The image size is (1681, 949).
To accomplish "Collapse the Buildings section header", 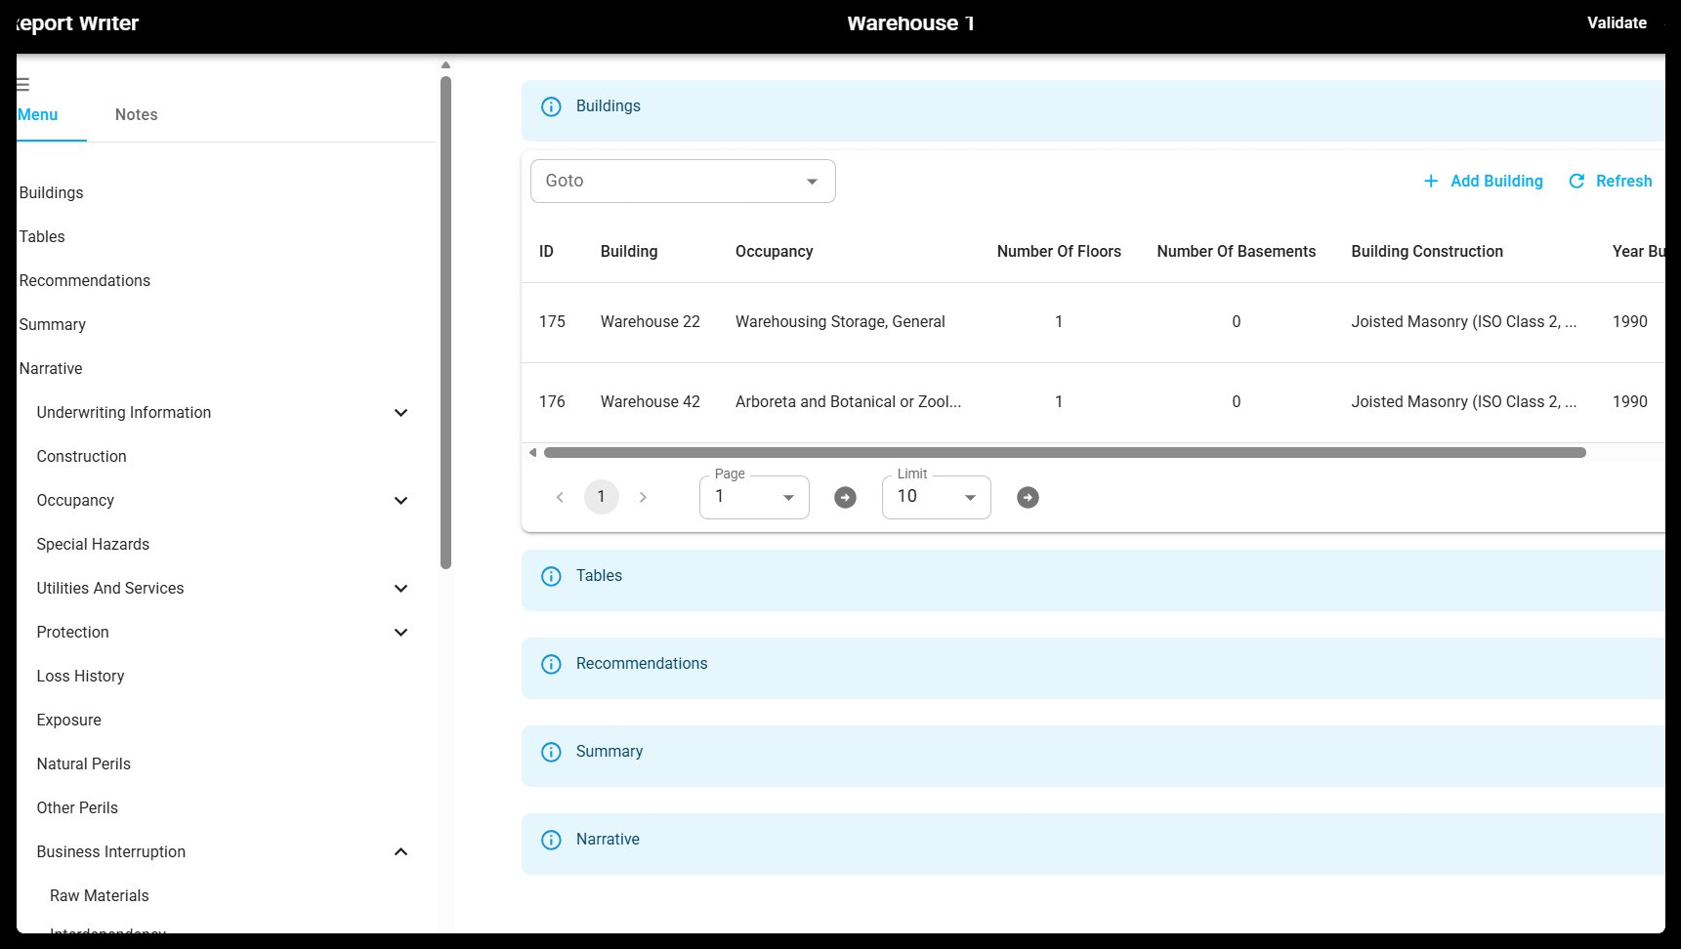I will [1093, 110].
